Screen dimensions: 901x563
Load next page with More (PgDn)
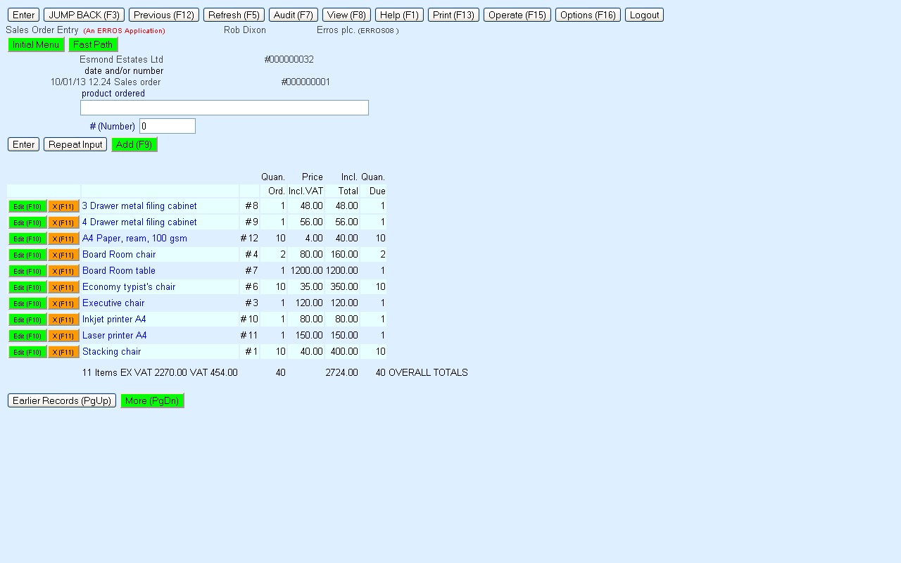tap(152, 400)
